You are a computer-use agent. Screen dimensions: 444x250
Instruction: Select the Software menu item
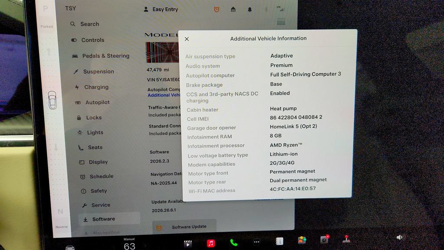point(109,219)
